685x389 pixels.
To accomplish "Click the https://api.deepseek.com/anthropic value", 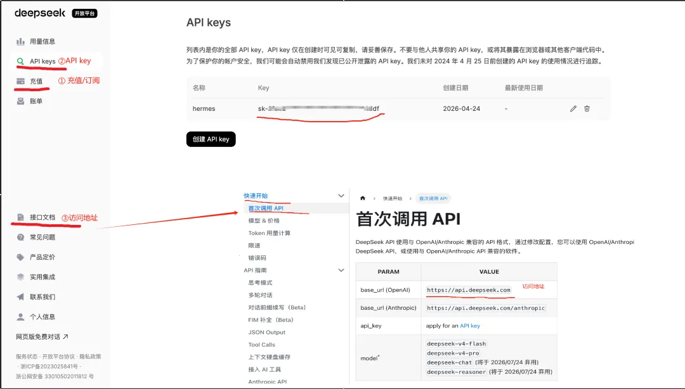I will click(486, 308).
